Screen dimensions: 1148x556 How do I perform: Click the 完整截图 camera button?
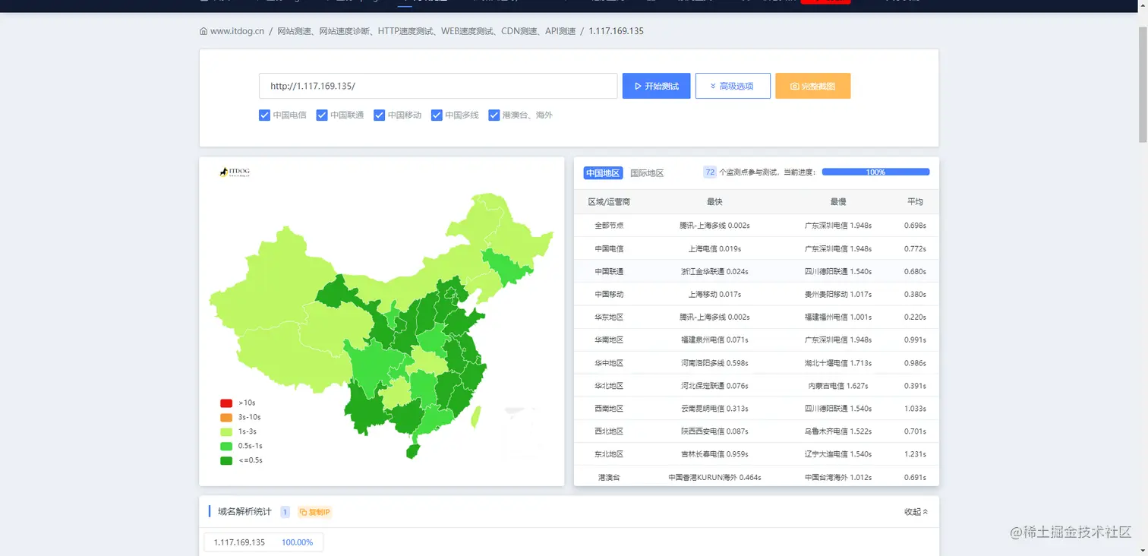pos(812,86)
